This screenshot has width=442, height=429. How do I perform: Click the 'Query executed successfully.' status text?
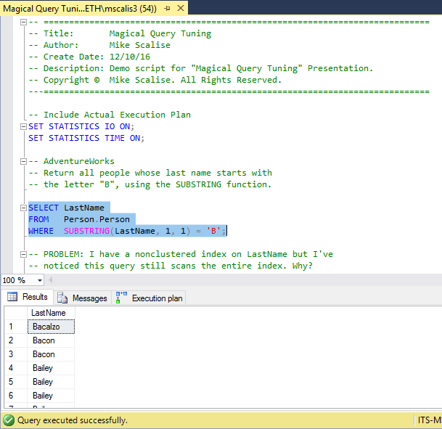pyautogui.click(x=73, y=420)
